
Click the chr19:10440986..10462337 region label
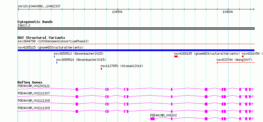coord(39,6)
